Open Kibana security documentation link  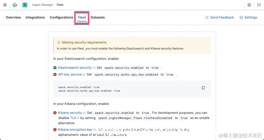click(x=70, y=113)
